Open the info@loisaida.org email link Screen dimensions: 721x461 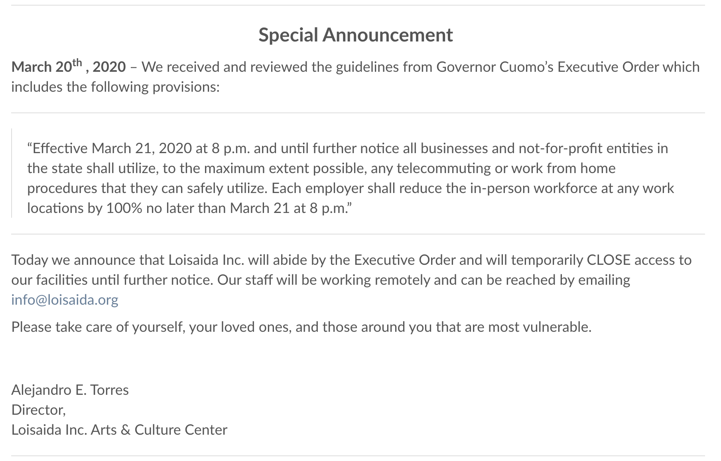(65, 299)
